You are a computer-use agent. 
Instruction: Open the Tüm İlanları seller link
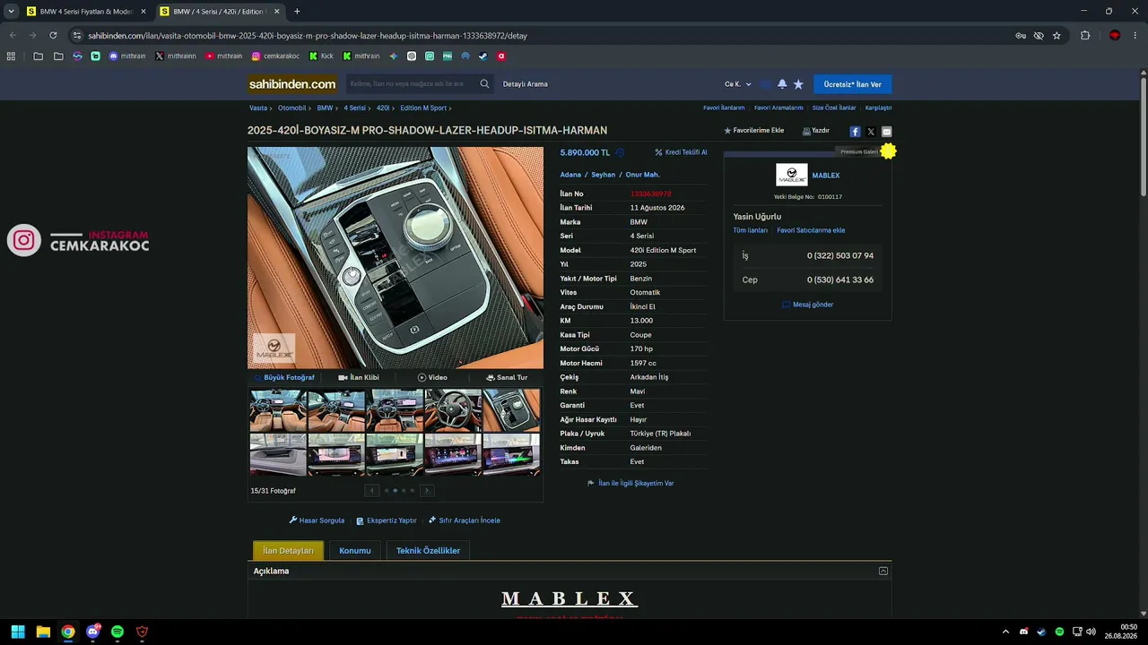click(x=751, y=230)
